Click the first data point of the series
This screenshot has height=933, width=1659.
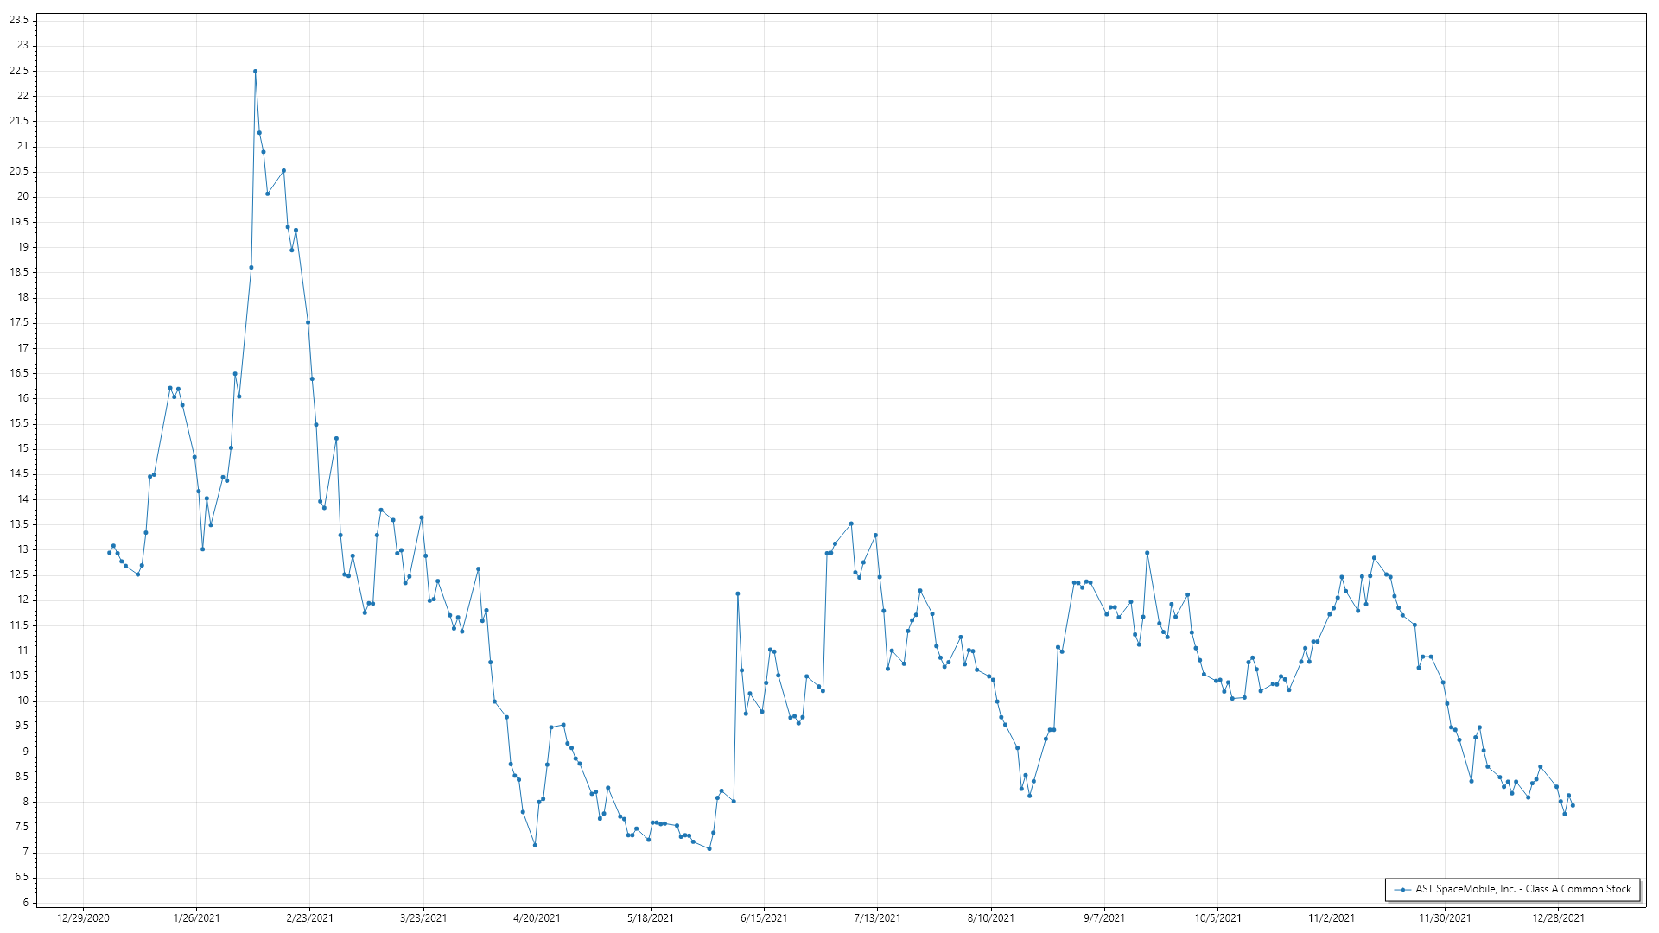109,553
